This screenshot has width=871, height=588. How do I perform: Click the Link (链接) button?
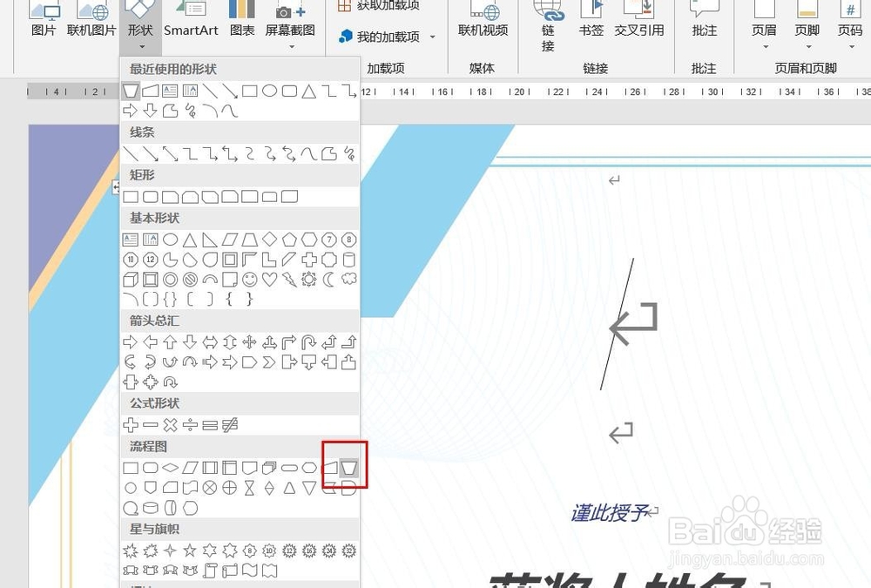pyautogui.click(x=548, y=25)
